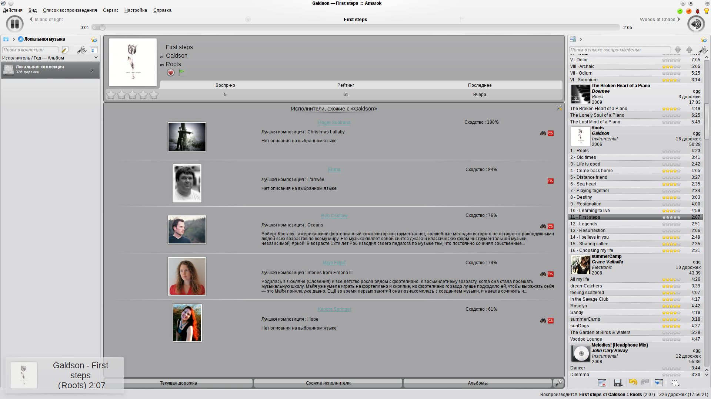Open the Rob Costlow artist link

tap(334, 216)
